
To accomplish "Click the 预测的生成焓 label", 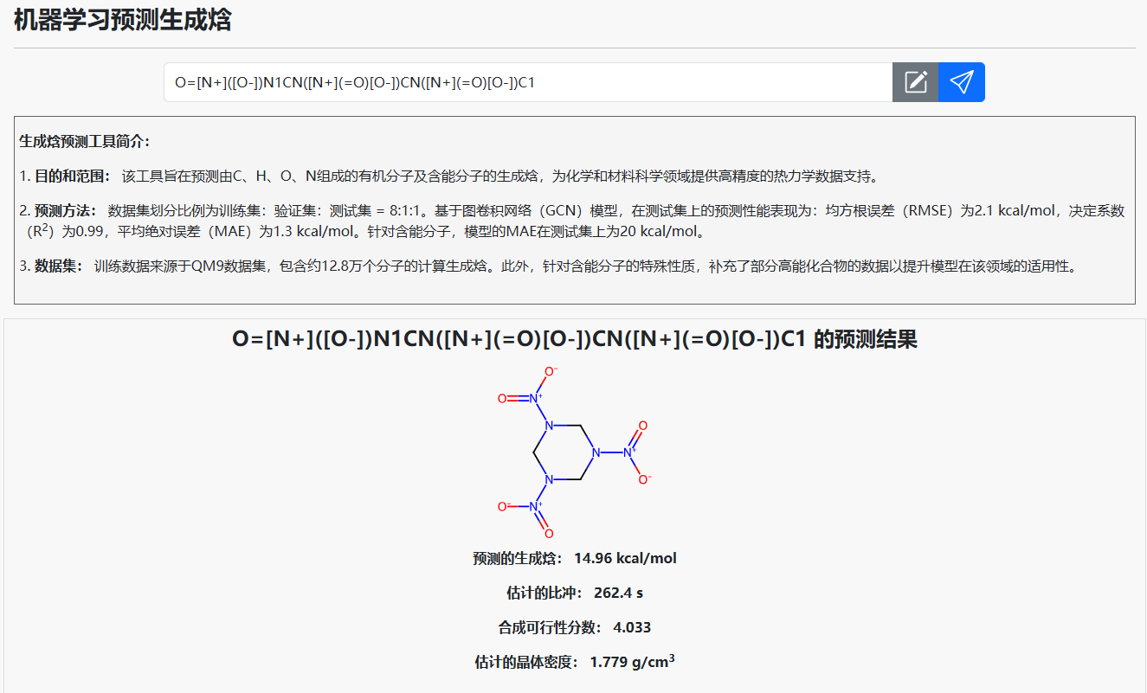I will tap(518, 558).
